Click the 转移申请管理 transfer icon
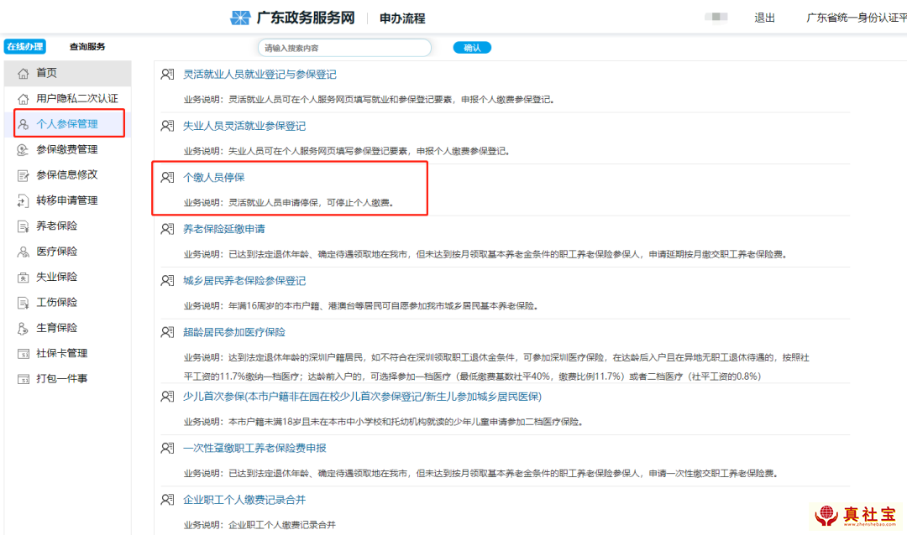 click(x=24, y=200)
